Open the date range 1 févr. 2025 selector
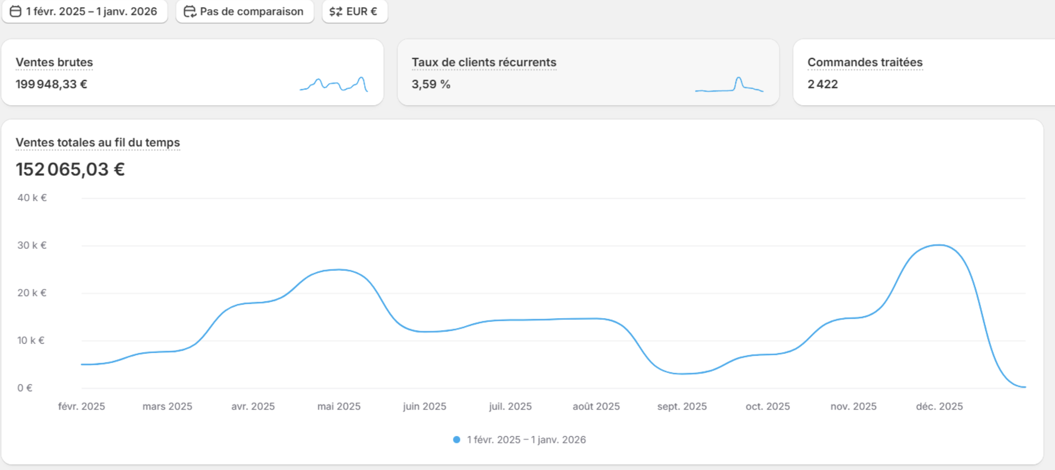 coord(91,11)
